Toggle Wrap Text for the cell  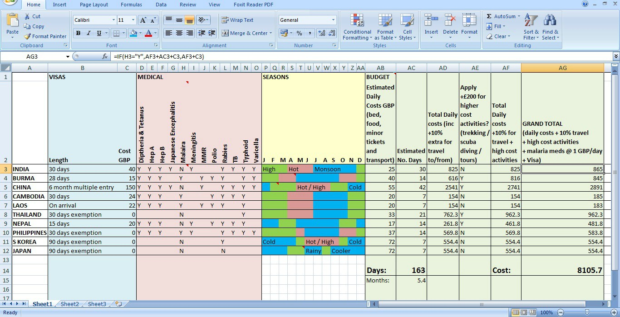(237, 20)
